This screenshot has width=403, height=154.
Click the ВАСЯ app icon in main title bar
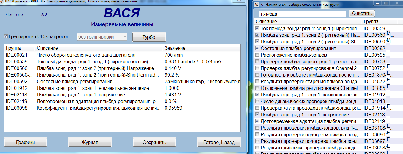[2, 2]
